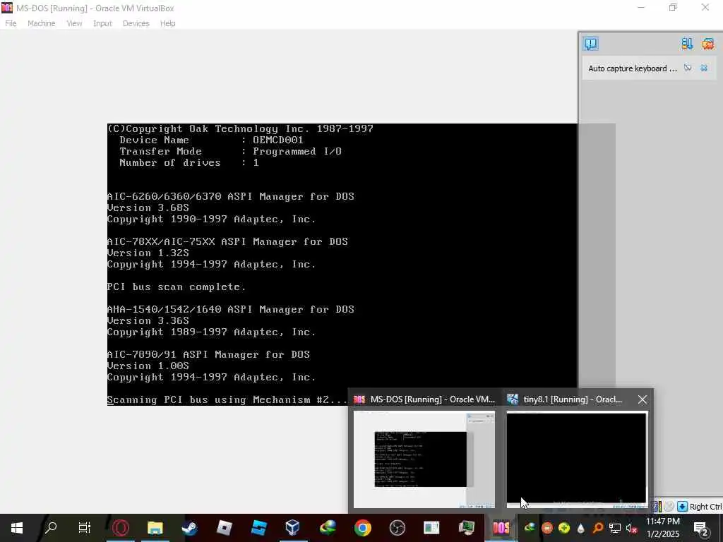Click the water drop tray icon

(x=580, y=528)
